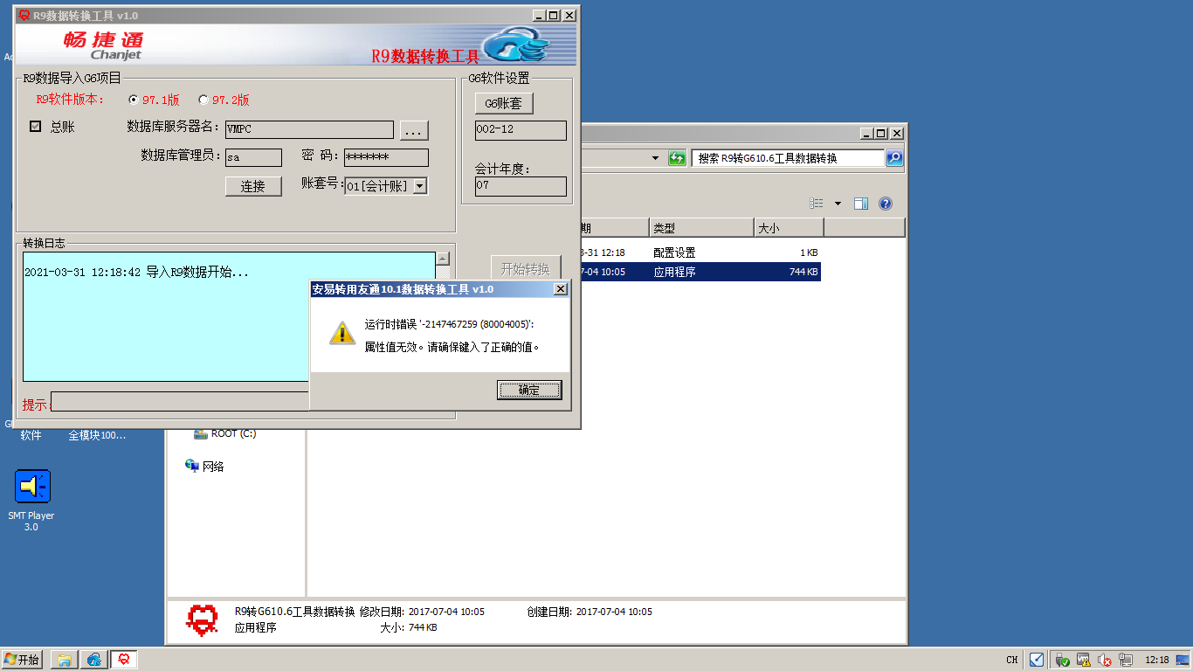Click the 开始转换 button
Image resolution: width=1193 pixels, height=671 pixels.
click(x=526, y=268)
